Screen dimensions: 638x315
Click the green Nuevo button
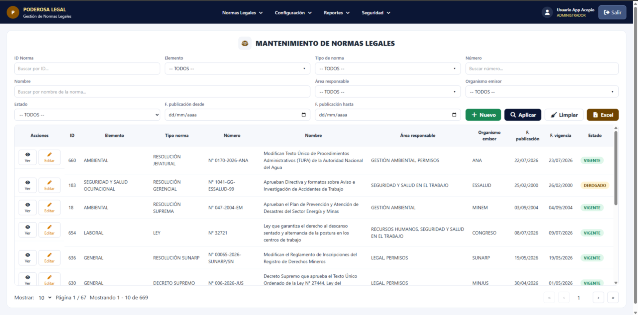(483, 115)
